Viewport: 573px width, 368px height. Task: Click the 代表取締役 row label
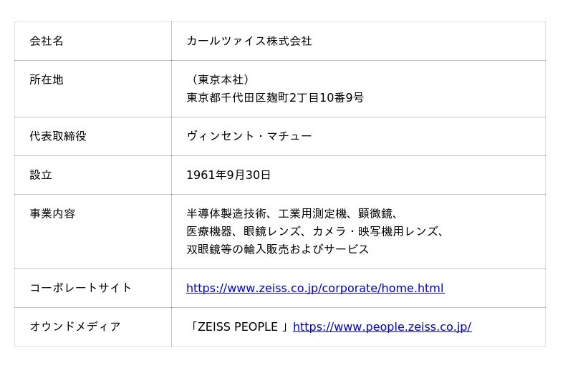(58, 136)
